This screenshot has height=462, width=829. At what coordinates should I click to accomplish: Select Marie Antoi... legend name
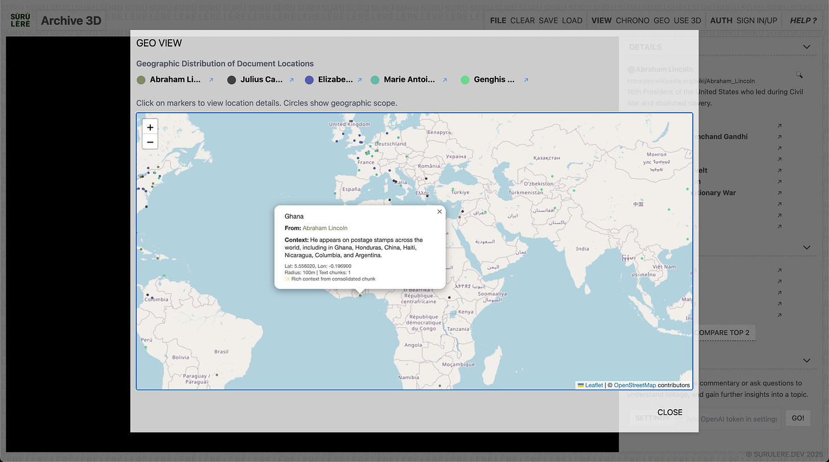[x=409, y=80]
